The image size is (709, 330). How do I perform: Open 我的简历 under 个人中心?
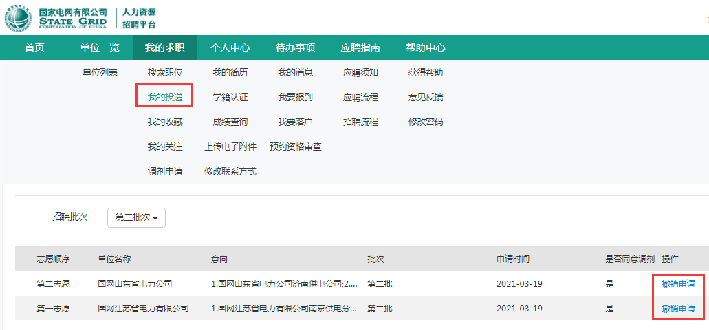tap(230, 72)
